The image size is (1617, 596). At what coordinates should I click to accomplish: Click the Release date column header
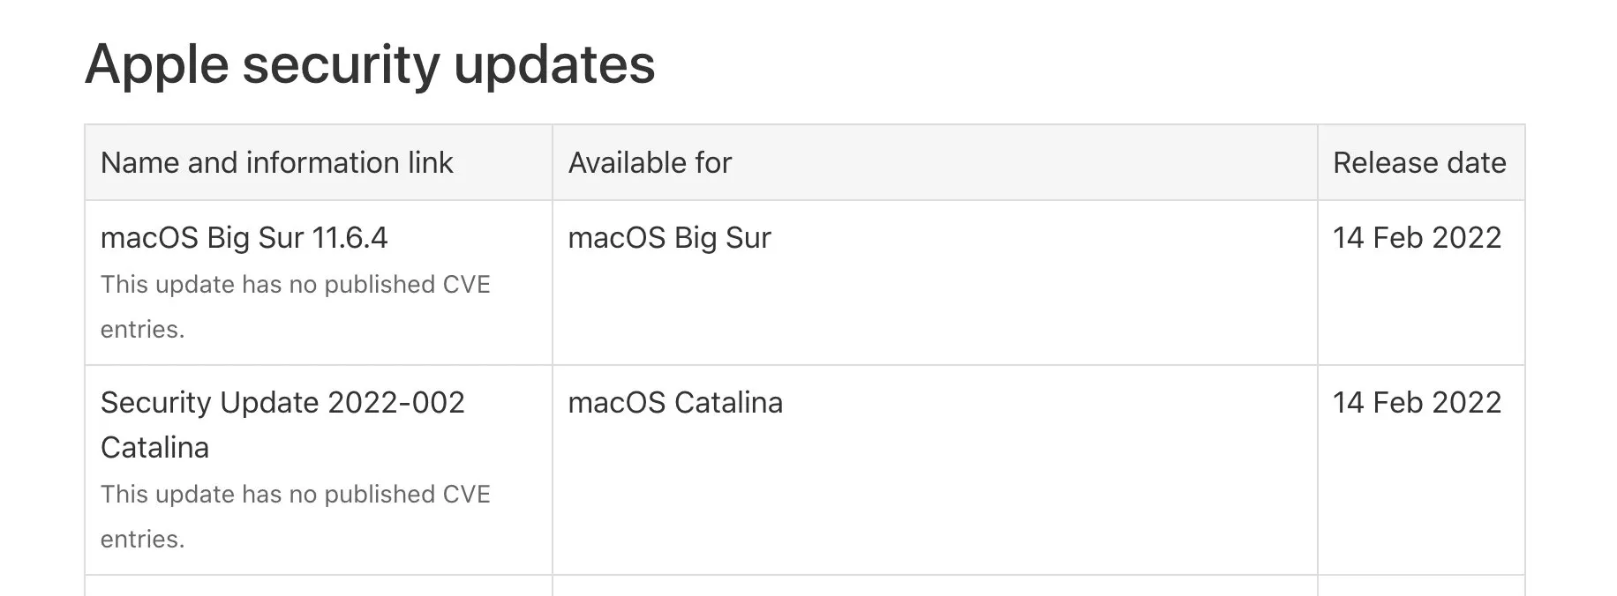1419,163
